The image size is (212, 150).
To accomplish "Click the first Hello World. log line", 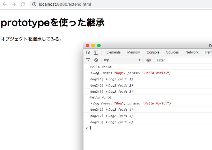I will coord(101,67).
